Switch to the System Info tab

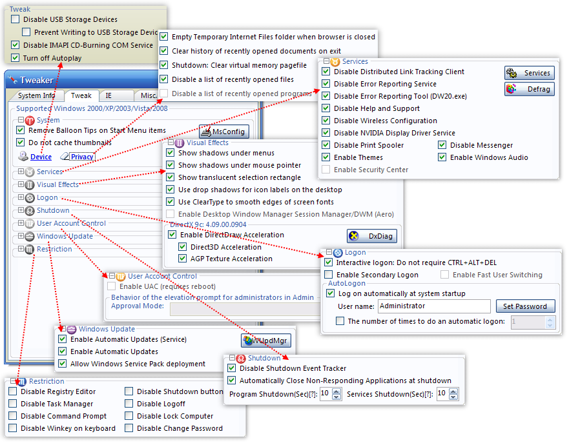(x=36, y=95)
